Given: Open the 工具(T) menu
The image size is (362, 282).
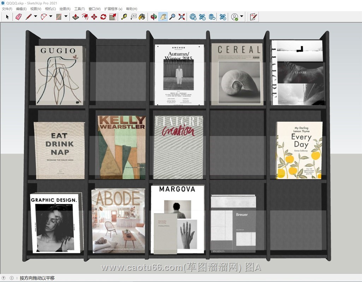Looking at the screenshot, I should (79, 9).
